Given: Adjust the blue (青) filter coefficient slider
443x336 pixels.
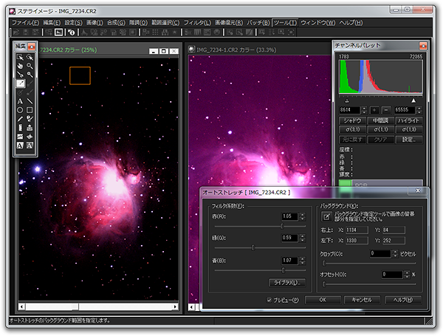Looking at the screenshot, I should [x=284, y=270].
